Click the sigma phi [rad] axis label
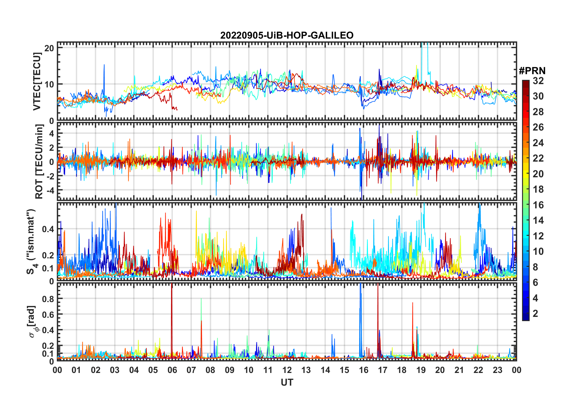This screenshot has height=401, width=574. (x=32, y=322)
